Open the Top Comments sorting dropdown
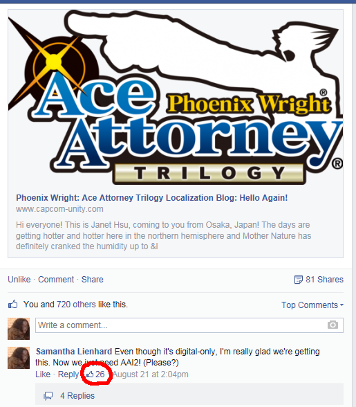 tap(312, 305)
